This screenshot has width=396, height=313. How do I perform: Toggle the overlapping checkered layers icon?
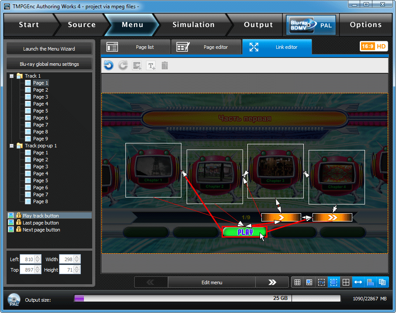click(x=382, y=282)
